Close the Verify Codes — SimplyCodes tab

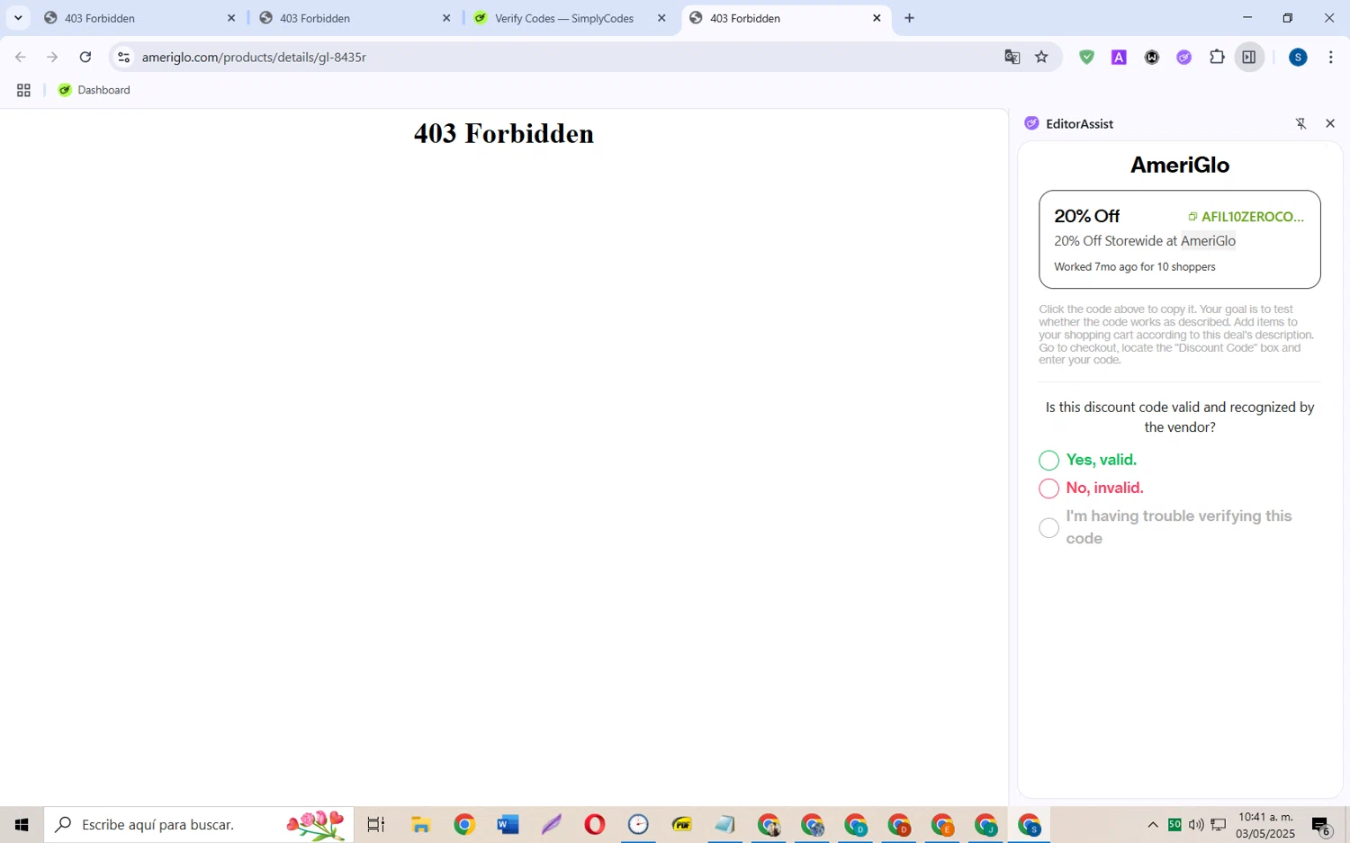click(x=661, y=18)
